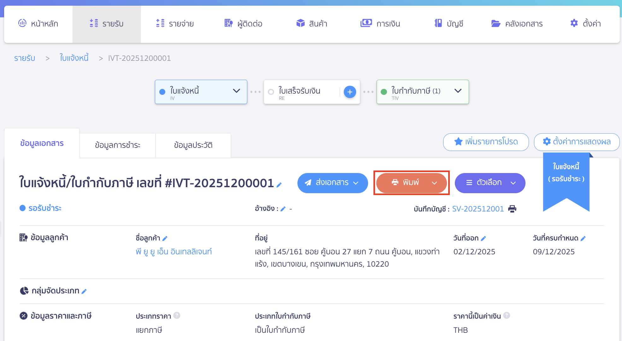622x341 pixels.
Task: Open the คลังเอกสาร document storage
Action: tap(517, 23)
